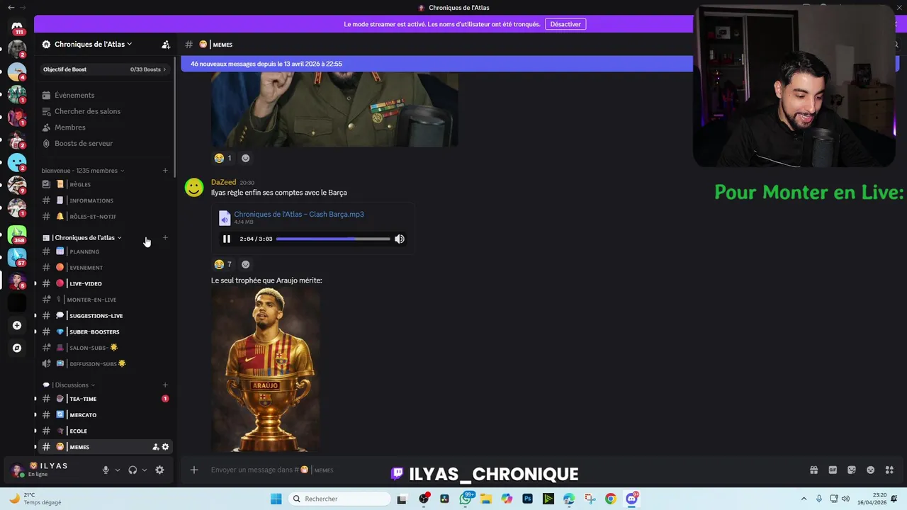Deafen audio with headphone icon

pos(133,470)
